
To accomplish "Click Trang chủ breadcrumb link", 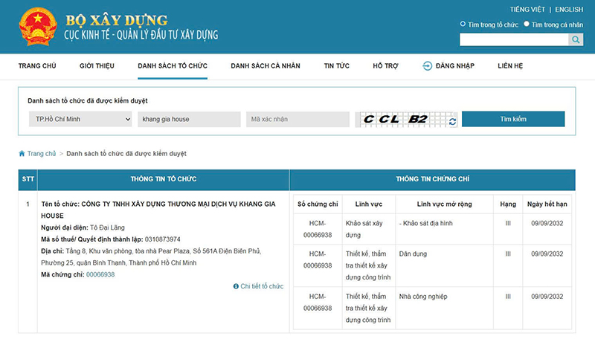I will pos(42,154).
